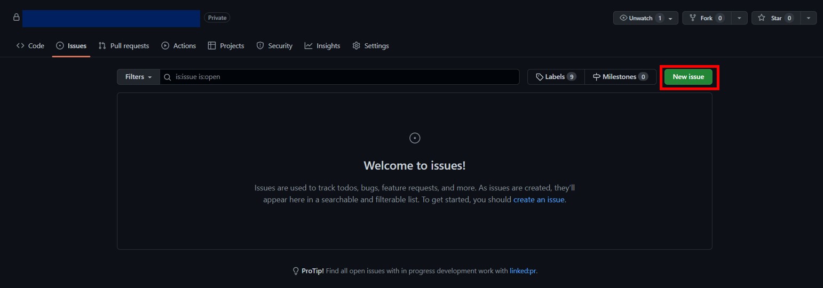This screenshot has width=823, height=288.
Task: Click the Insights graph icon
Action: (x=308, y=46)
